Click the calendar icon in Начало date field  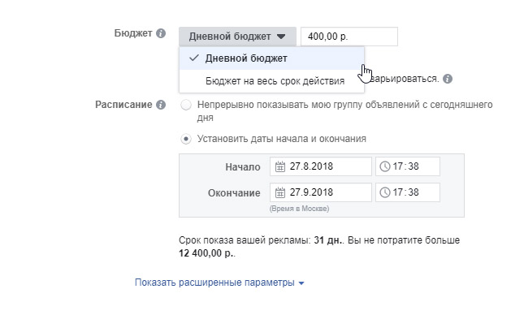click(280, 166)
